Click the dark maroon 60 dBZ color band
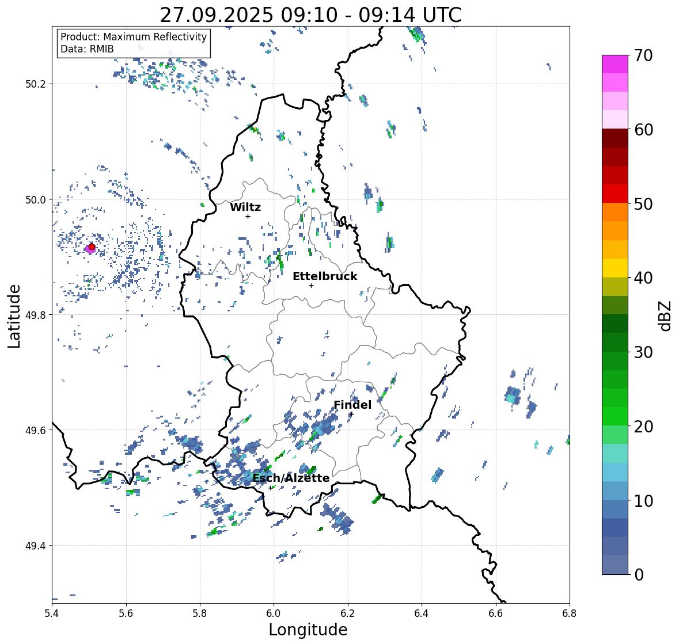The height and width of the screenshot is (644, 679). 615,138
